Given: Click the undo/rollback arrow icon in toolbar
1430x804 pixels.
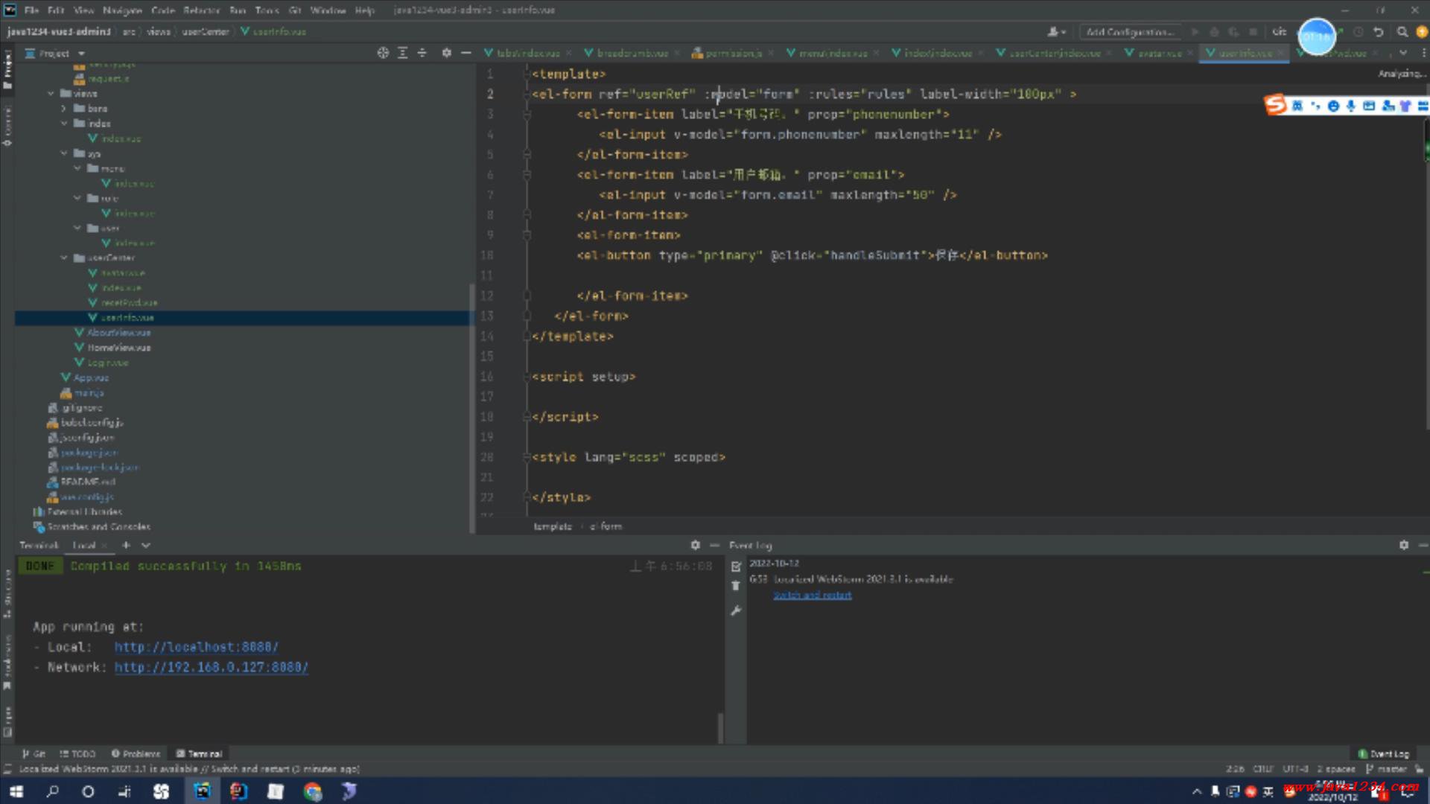Looking at the screenshot, I should (x=1379, y=32).
